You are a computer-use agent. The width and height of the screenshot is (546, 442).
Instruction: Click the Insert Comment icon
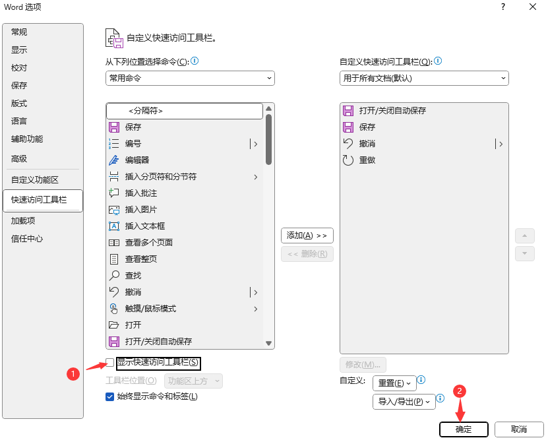click(x=113, y=193)
